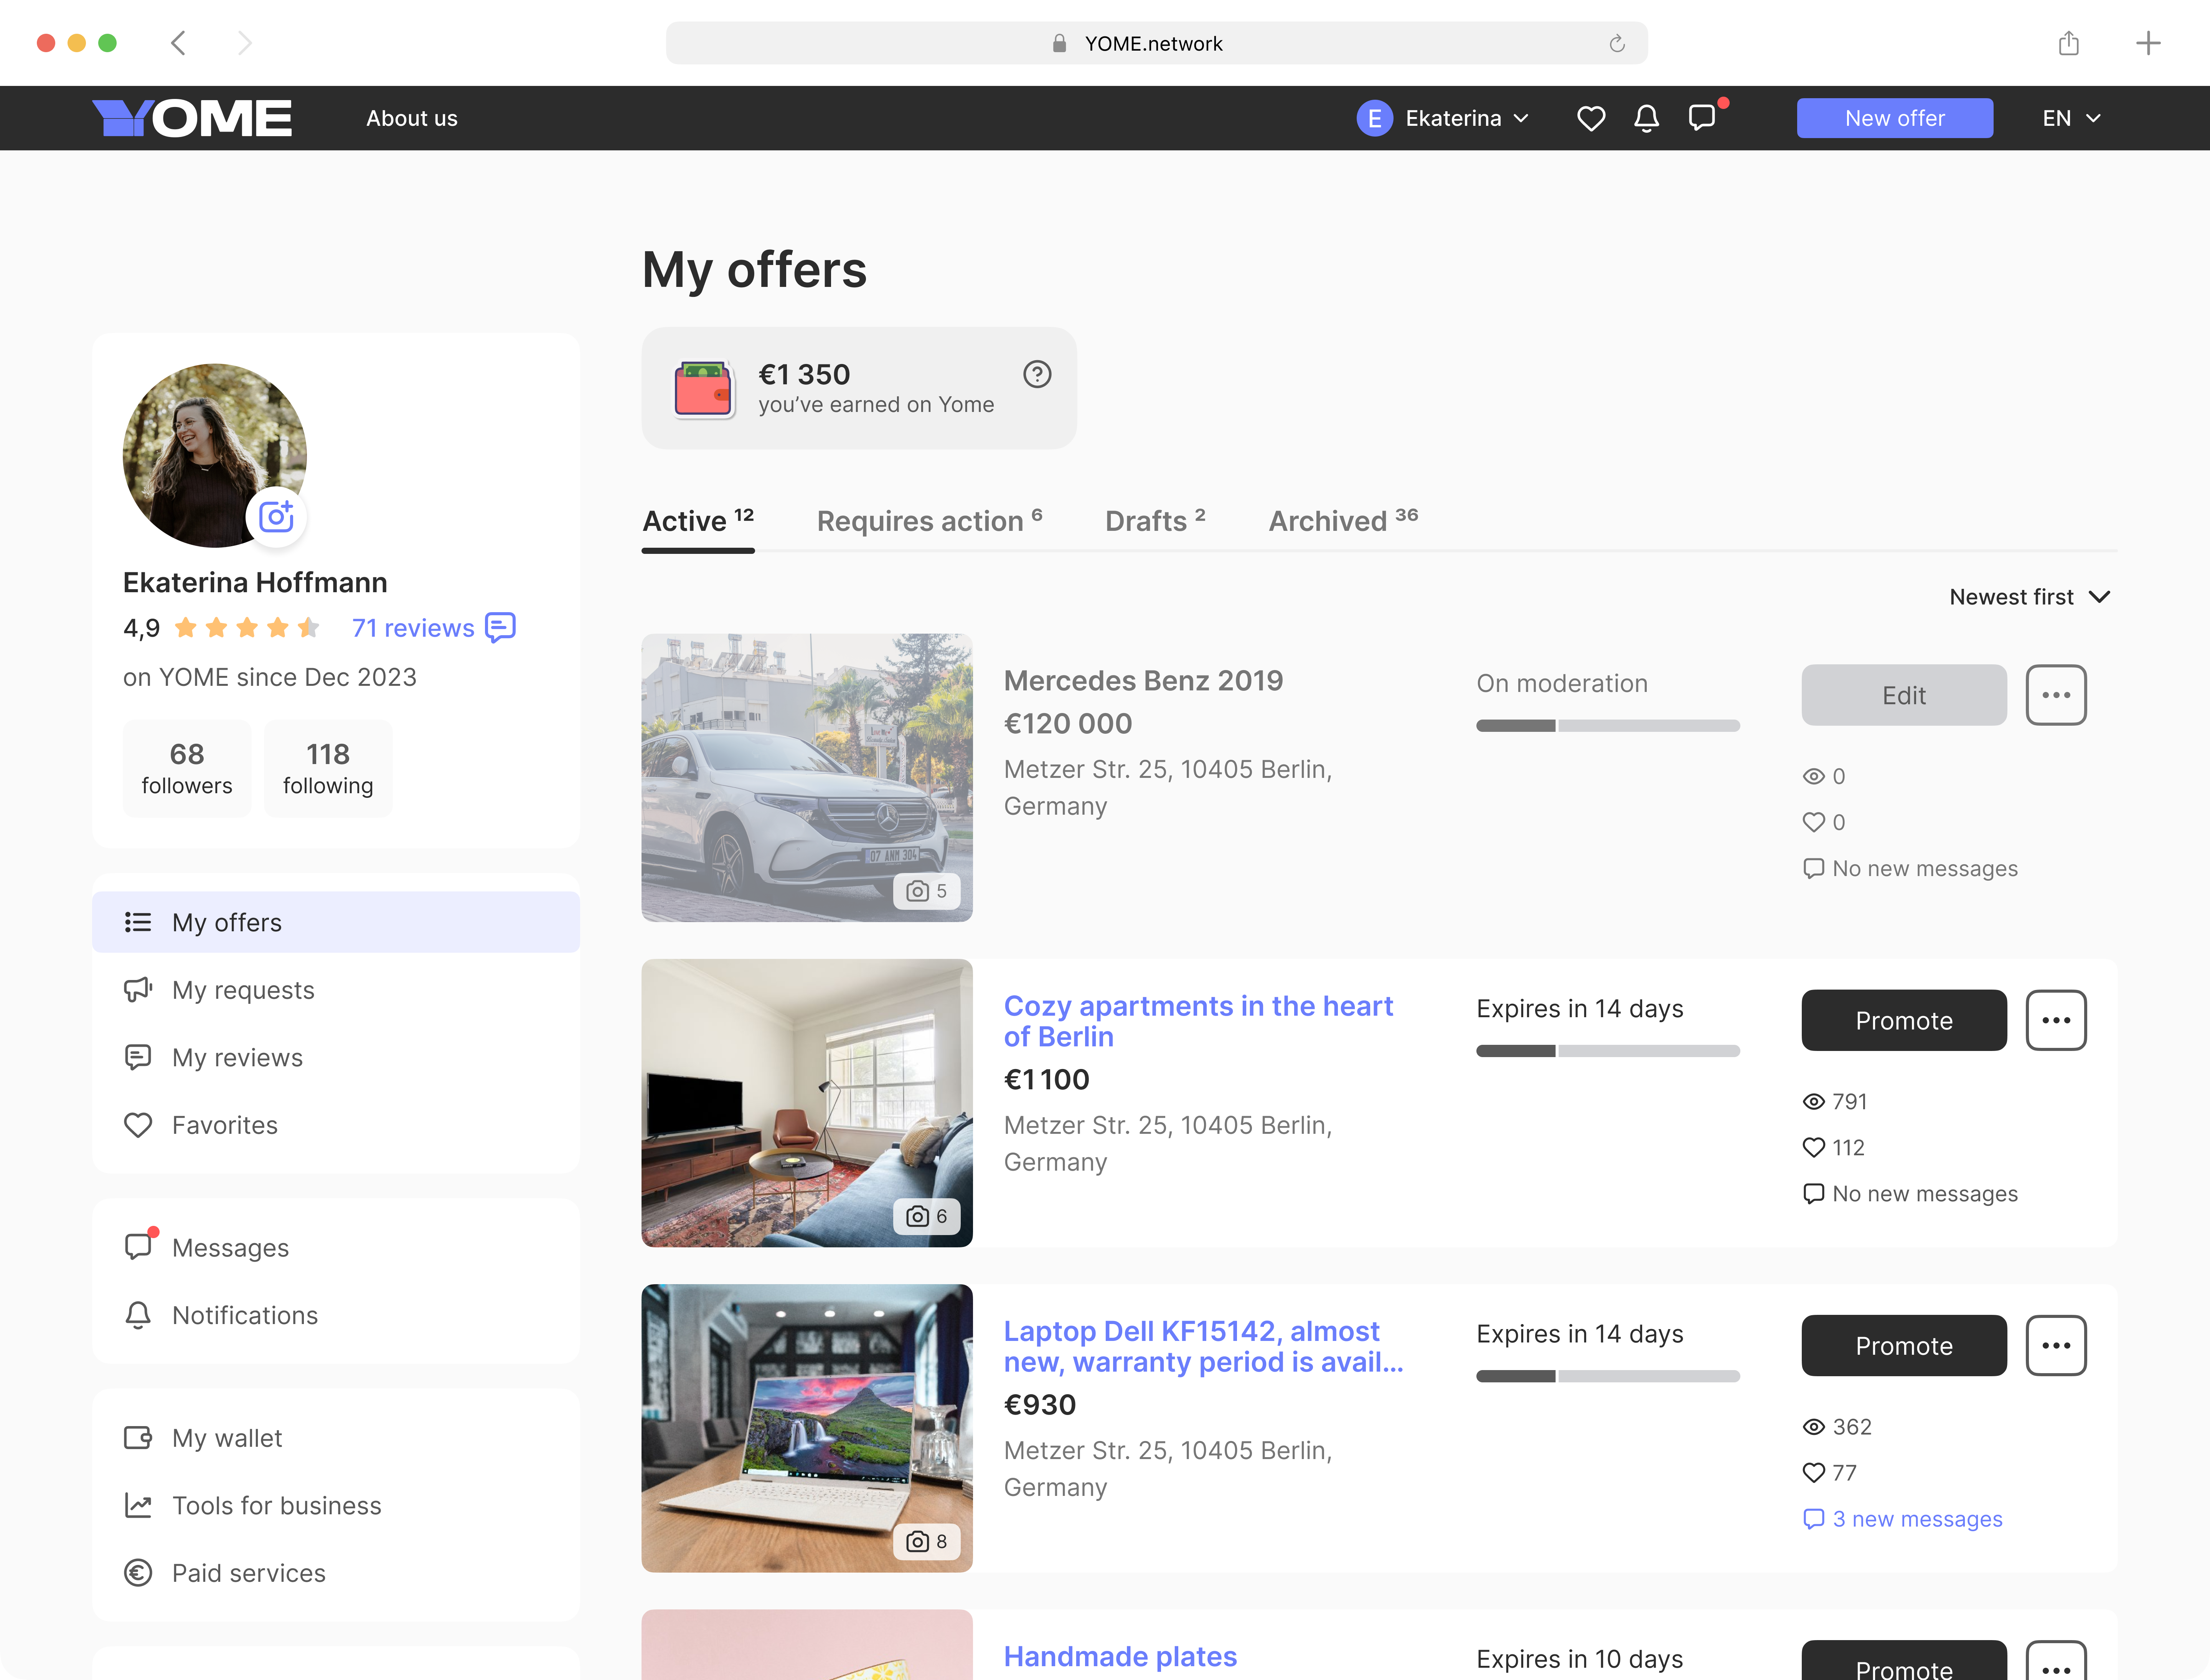This screenshot has height=1680, width=2210.
Task: Switch to the Requires action tab
Action: tap(929, 520)
